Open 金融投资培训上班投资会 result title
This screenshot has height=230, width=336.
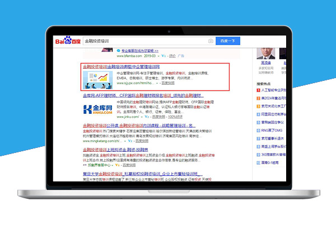[115, 150]
